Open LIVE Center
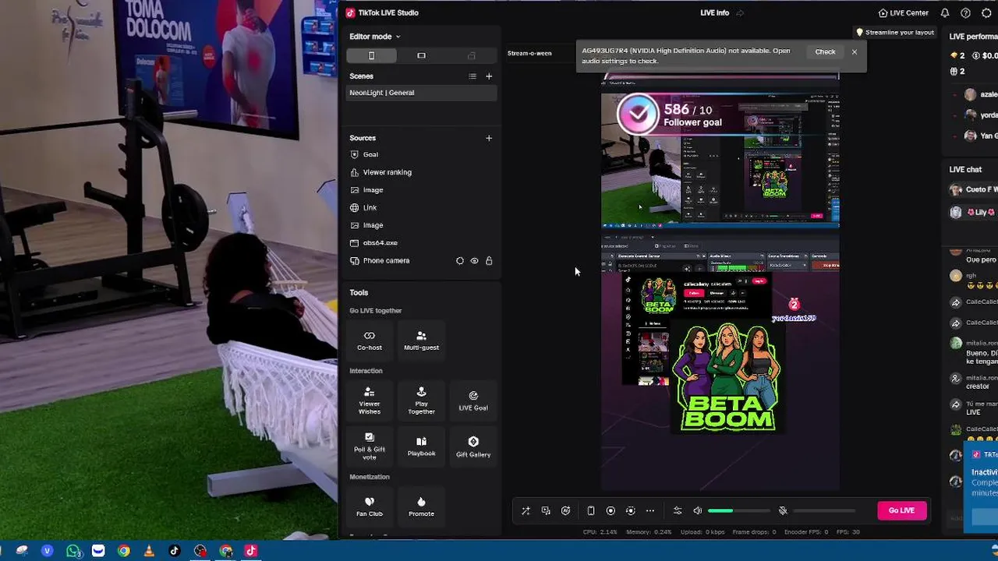998x561 pixels. tap(903, 13)
